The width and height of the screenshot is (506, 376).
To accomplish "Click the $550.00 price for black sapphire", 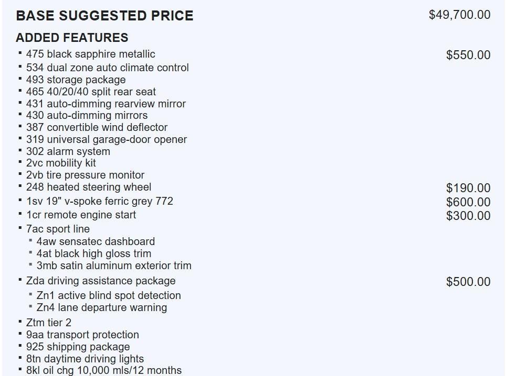I will [x=468, y=55].
